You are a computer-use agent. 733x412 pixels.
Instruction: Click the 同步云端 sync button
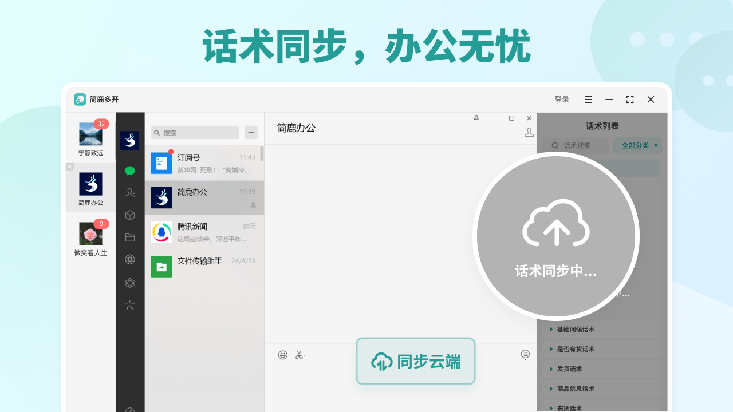coord(415,361)
